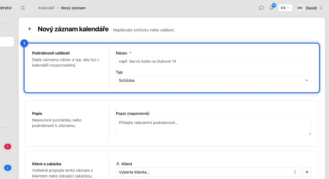Focus the Popis description textarea
329x179 pixels.
click(213, 126)
